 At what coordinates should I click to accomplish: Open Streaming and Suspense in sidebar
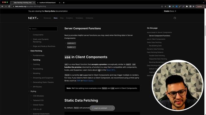(43, 78)
